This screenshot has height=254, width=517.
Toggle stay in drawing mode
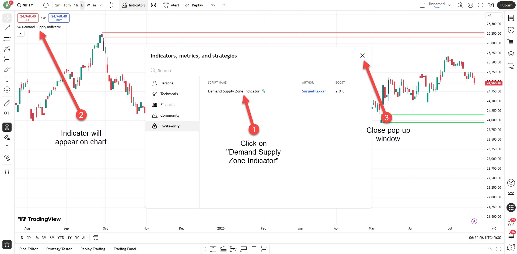coord(7,137)
